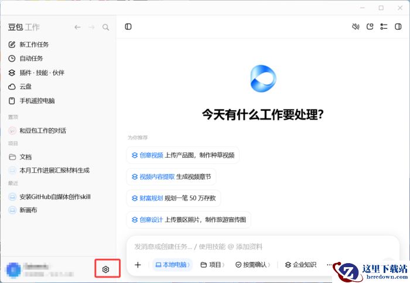Image resolution: width=410 pixels, height=283 pixels.
Task: Click the 豆包 工作 title
Action: coord(24,27)
